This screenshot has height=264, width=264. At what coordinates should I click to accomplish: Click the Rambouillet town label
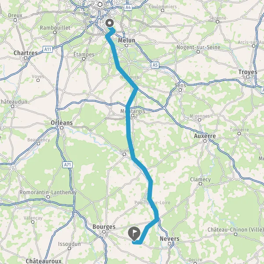click(55, 28)
